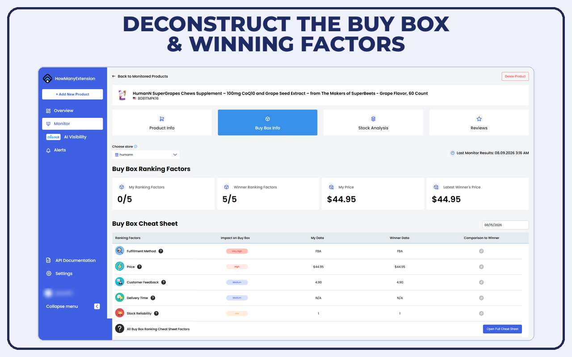Click the 0/5 My Ranking Factors value
572x357 pixels.
[125, 199]
